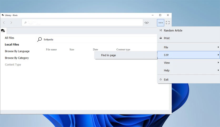
Task: Open Browse By Language
Action: (17, 51)
